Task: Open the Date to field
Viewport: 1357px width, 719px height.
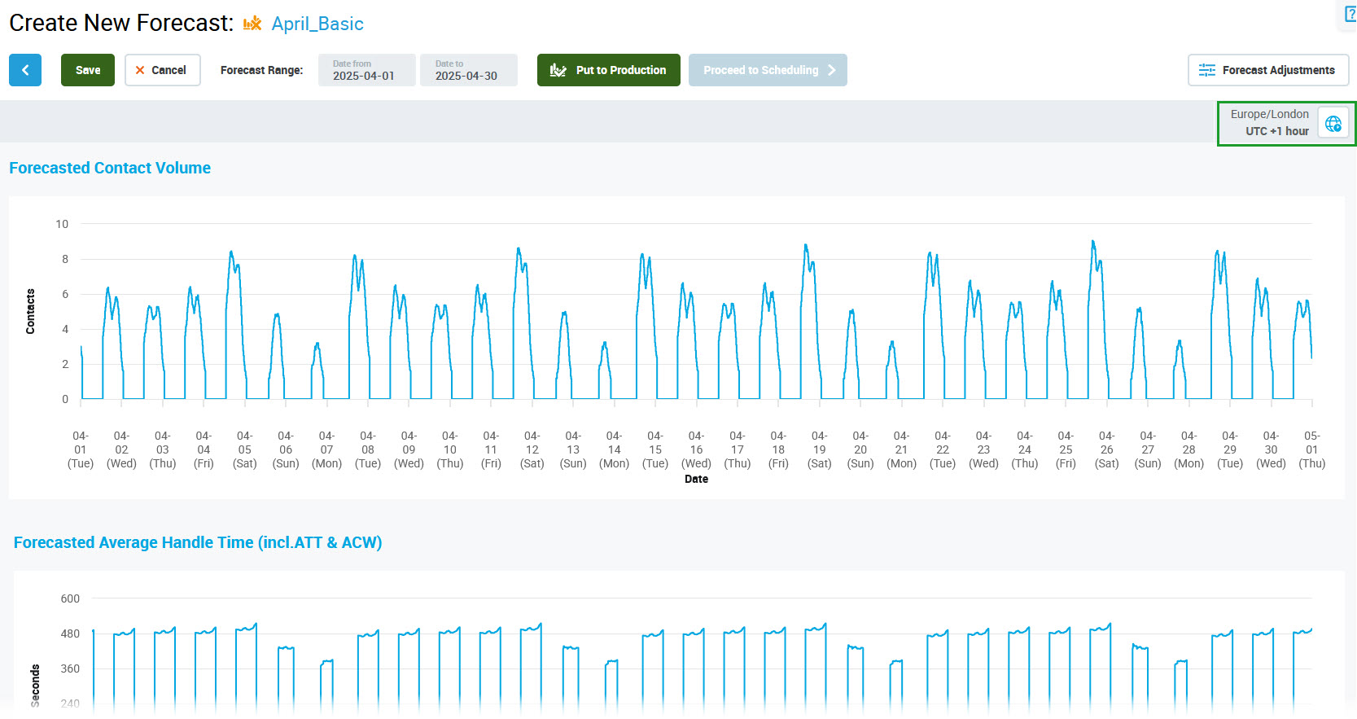Action: pos(468,70)
